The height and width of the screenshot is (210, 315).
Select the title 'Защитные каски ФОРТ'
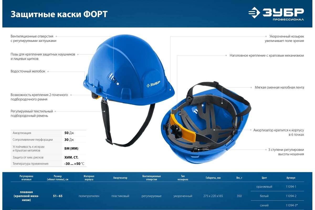tap(59, 14)
